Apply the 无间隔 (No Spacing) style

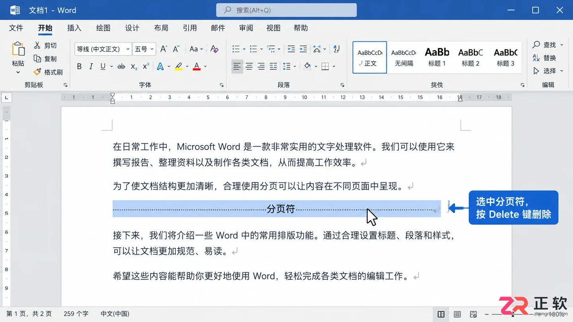point(403,57)
